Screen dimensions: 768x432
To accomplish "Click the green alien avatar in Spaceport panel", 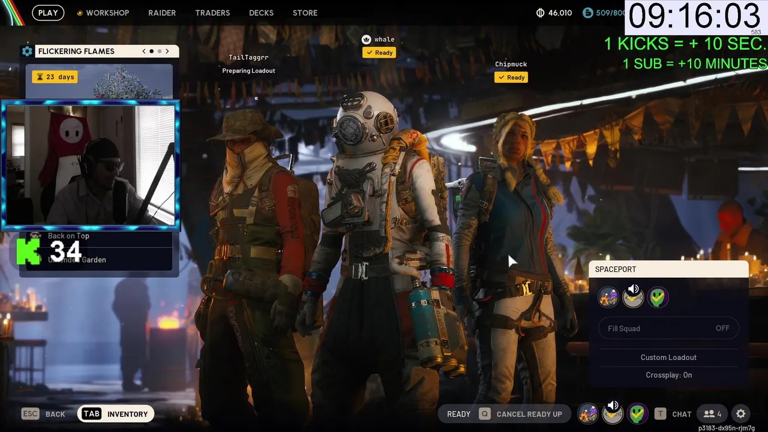I will (x=658, y=298).
